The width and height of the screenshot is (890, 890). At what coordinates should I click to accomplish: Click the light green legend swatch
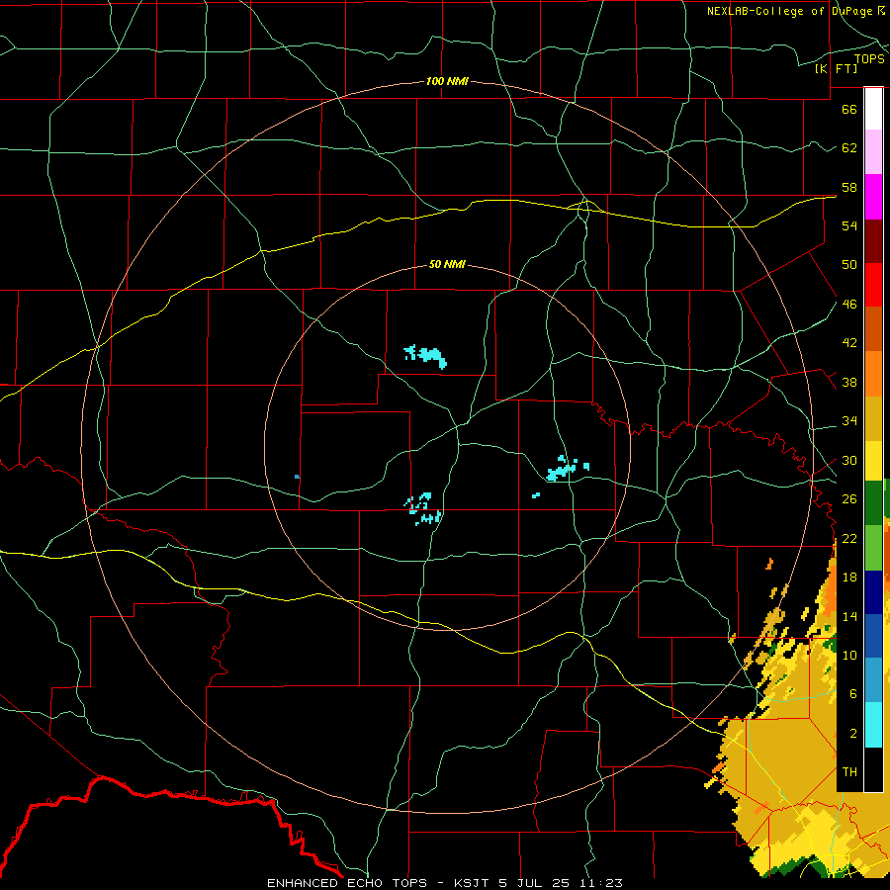873,548
